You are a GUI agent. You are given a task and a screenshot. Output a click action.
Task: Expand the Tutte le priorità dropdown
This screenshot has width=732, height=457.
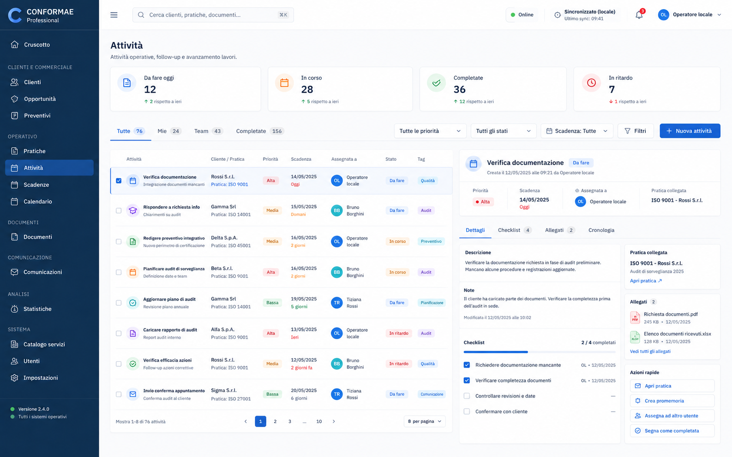tap(430, 131)
